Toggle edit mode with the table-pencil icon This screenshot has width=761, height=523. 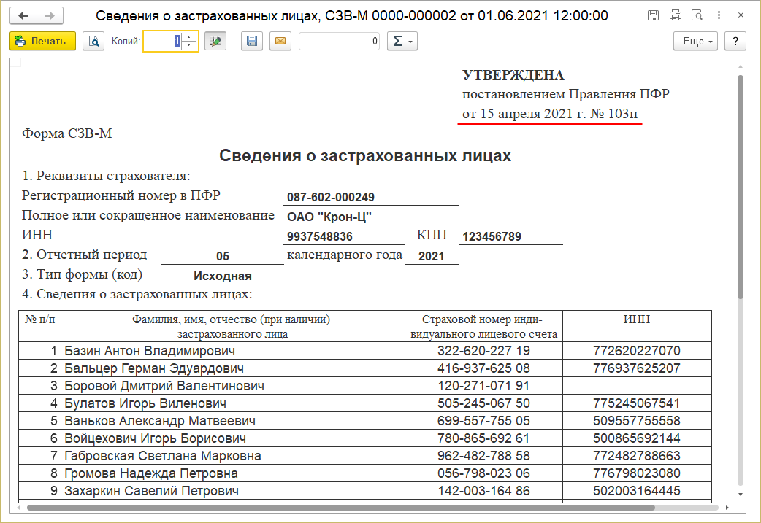point(215,41)
